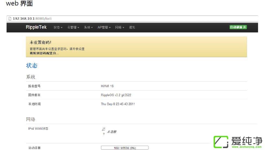
Task: Click the 未设置密码! warning heading
Action: 40,43
